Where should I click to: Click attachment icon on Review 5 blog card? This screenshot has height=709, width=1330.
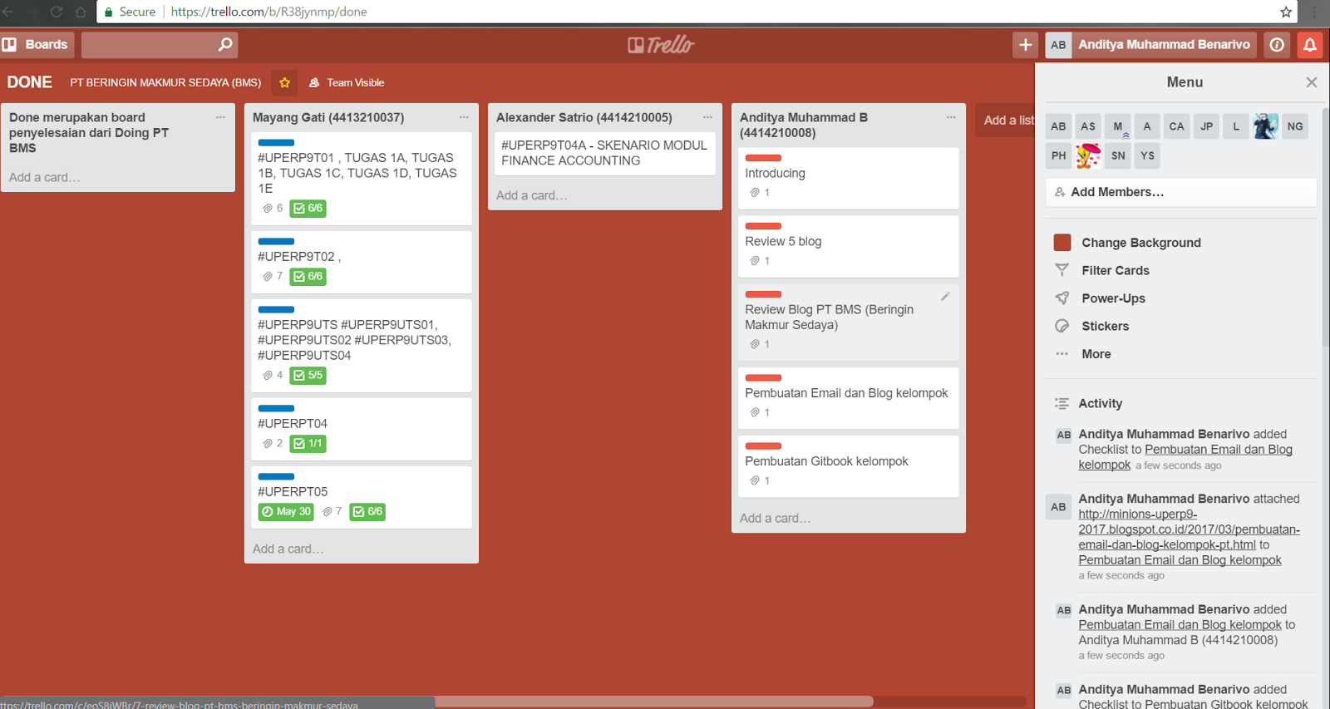(755, 261)
